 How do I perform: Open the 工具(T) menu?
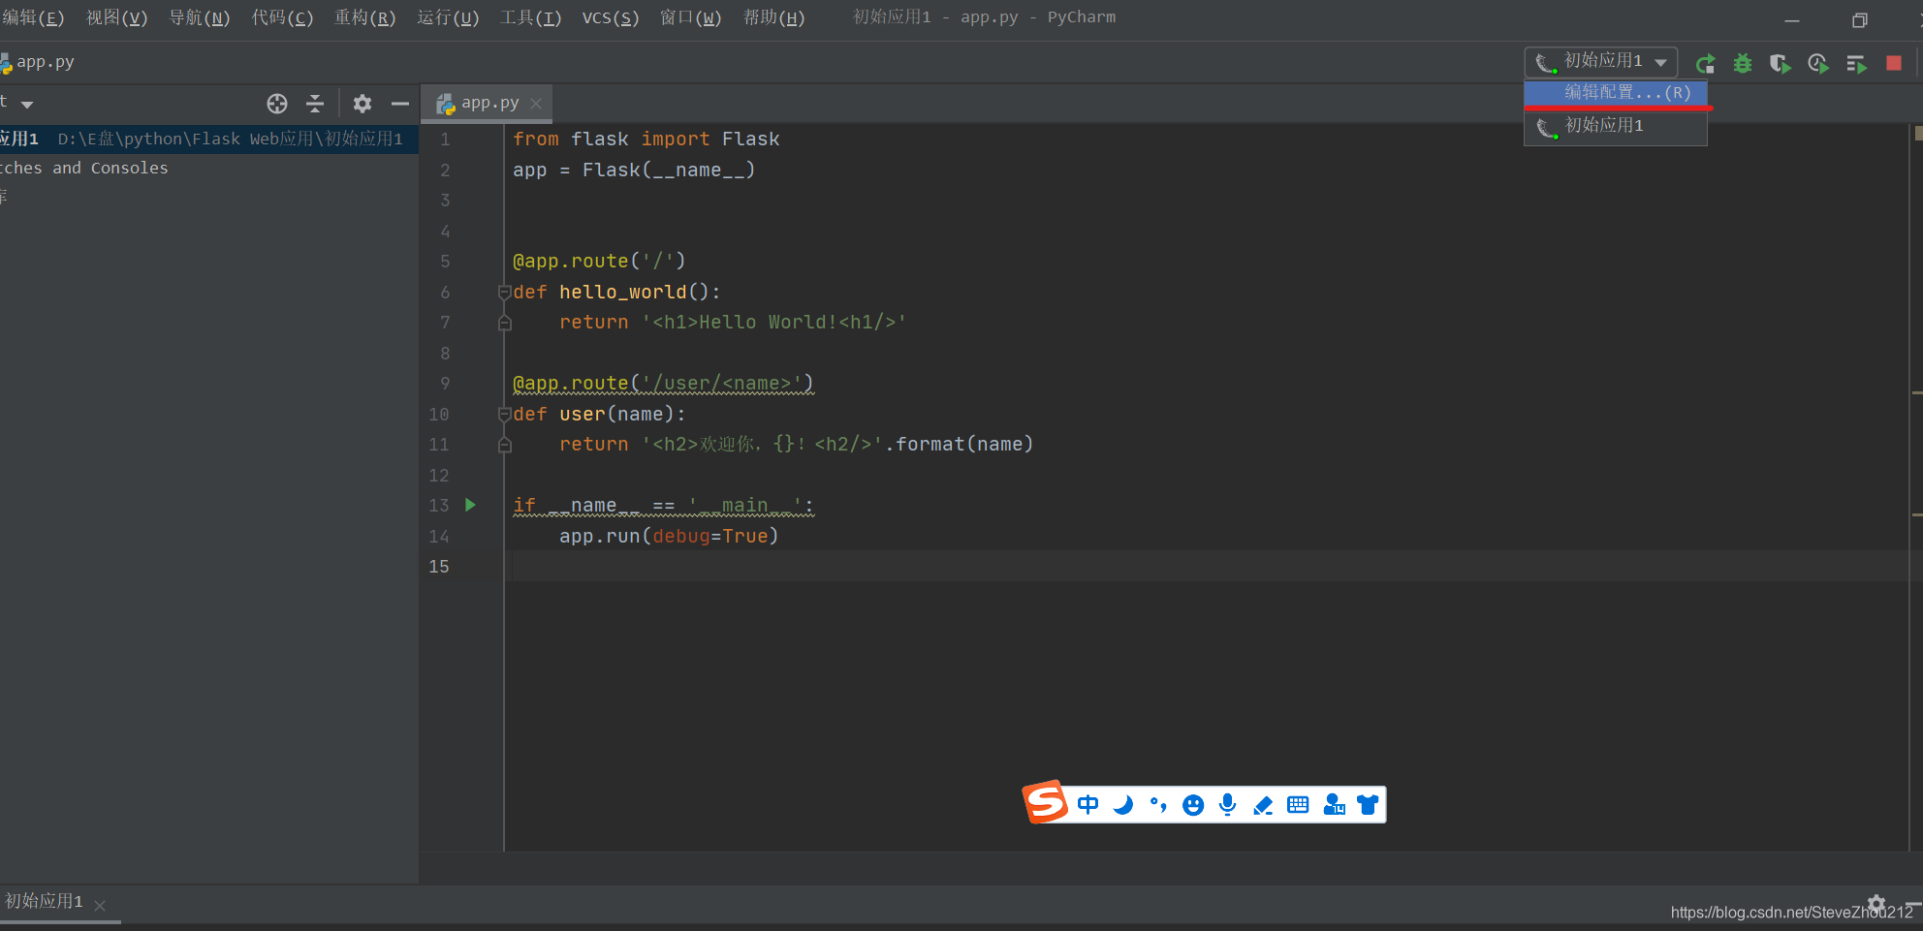(530, 17)
